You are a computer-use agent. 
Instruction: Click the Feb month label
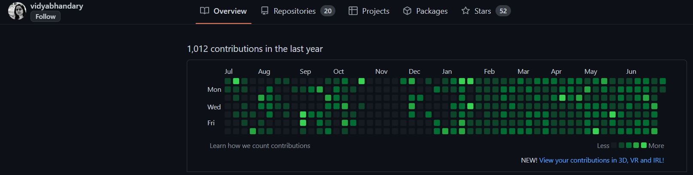[489, 72]
